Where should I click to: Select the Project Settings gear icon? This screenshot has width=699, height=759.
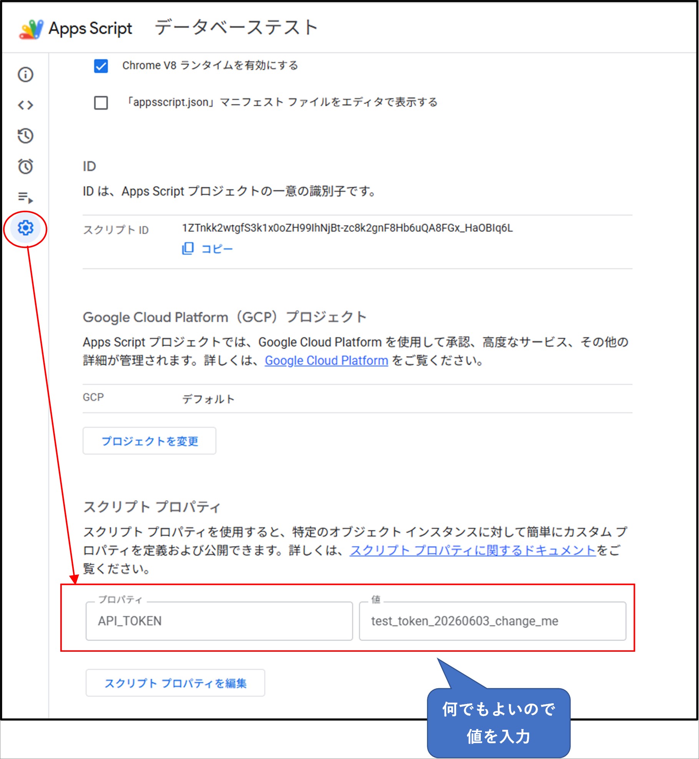coord(26,228)
